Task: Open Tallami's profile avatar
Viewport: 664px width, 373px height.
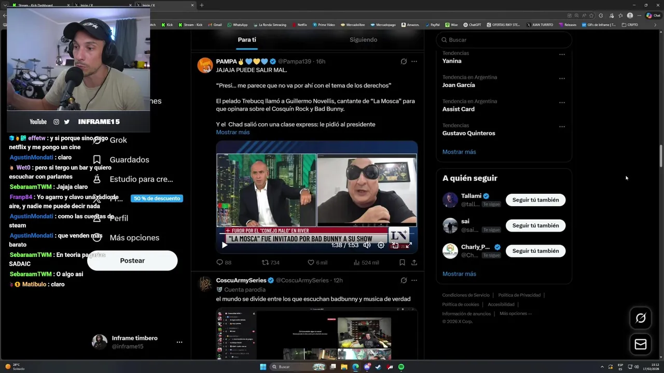Action: (450, 200)
